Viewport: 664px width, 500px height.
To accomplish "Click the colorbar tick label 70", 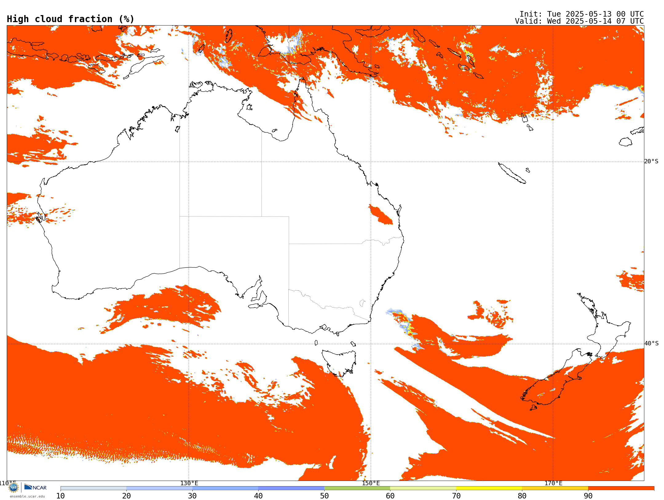I will click(x=456, y=496).
